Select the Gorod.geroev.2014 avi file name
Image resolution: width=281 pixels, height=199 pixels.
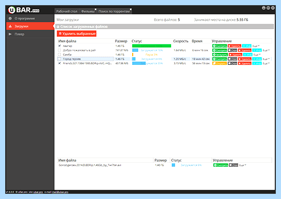coord(90,165)
